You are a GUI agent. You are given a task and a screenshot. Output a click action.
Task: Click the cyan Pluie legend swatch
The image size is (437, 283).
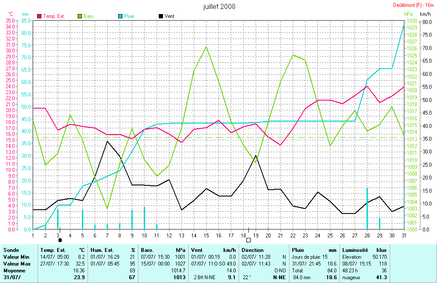coord(120,16)
